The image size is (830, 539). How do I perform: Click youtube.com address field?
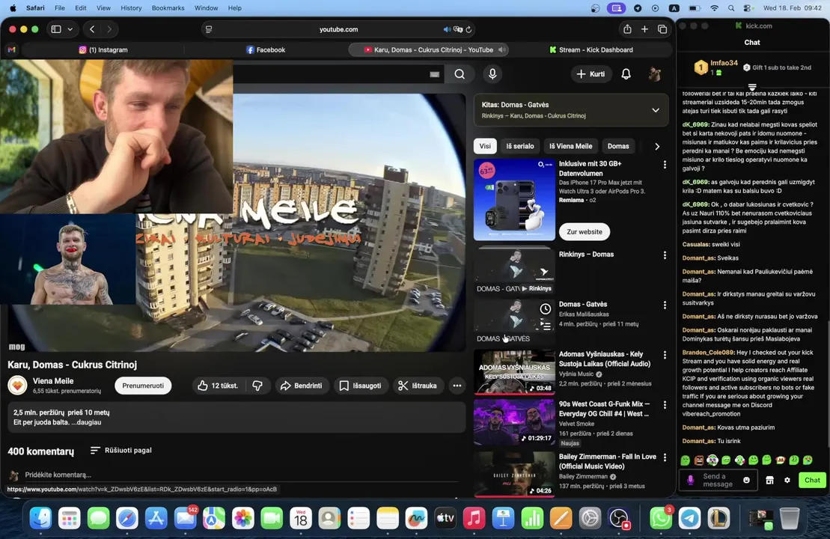(x=339, y=30)
